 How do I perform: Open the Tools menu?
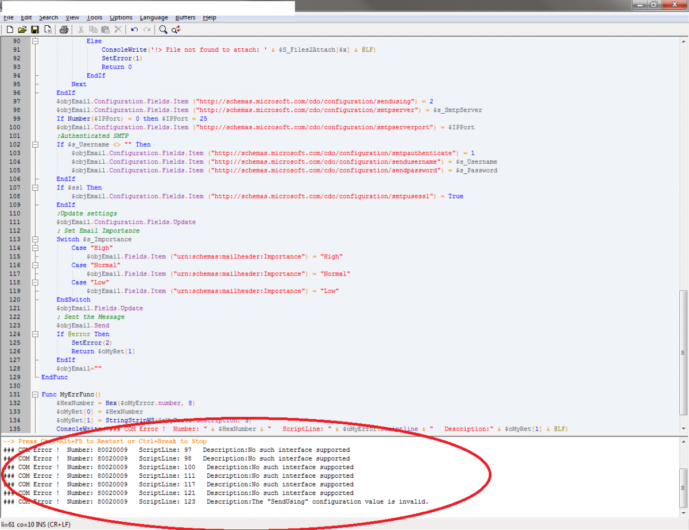click(95, 17)
